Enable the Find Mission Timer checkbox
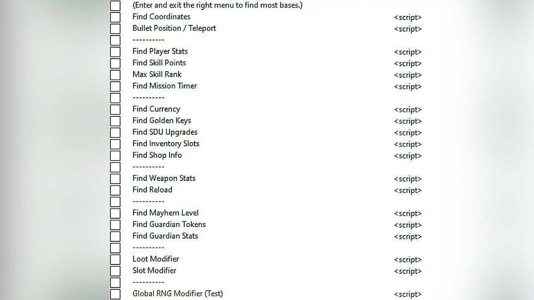Image resolution: width=534 pixels, height=300 pixels. tap(115, 87)
